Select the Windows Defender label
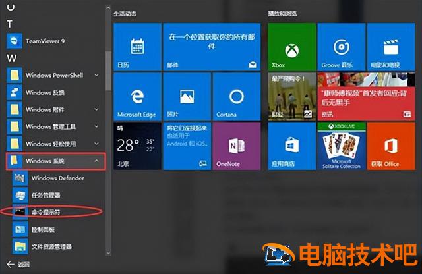The height and width of the screenshot is (274, 422). point(57,178)
